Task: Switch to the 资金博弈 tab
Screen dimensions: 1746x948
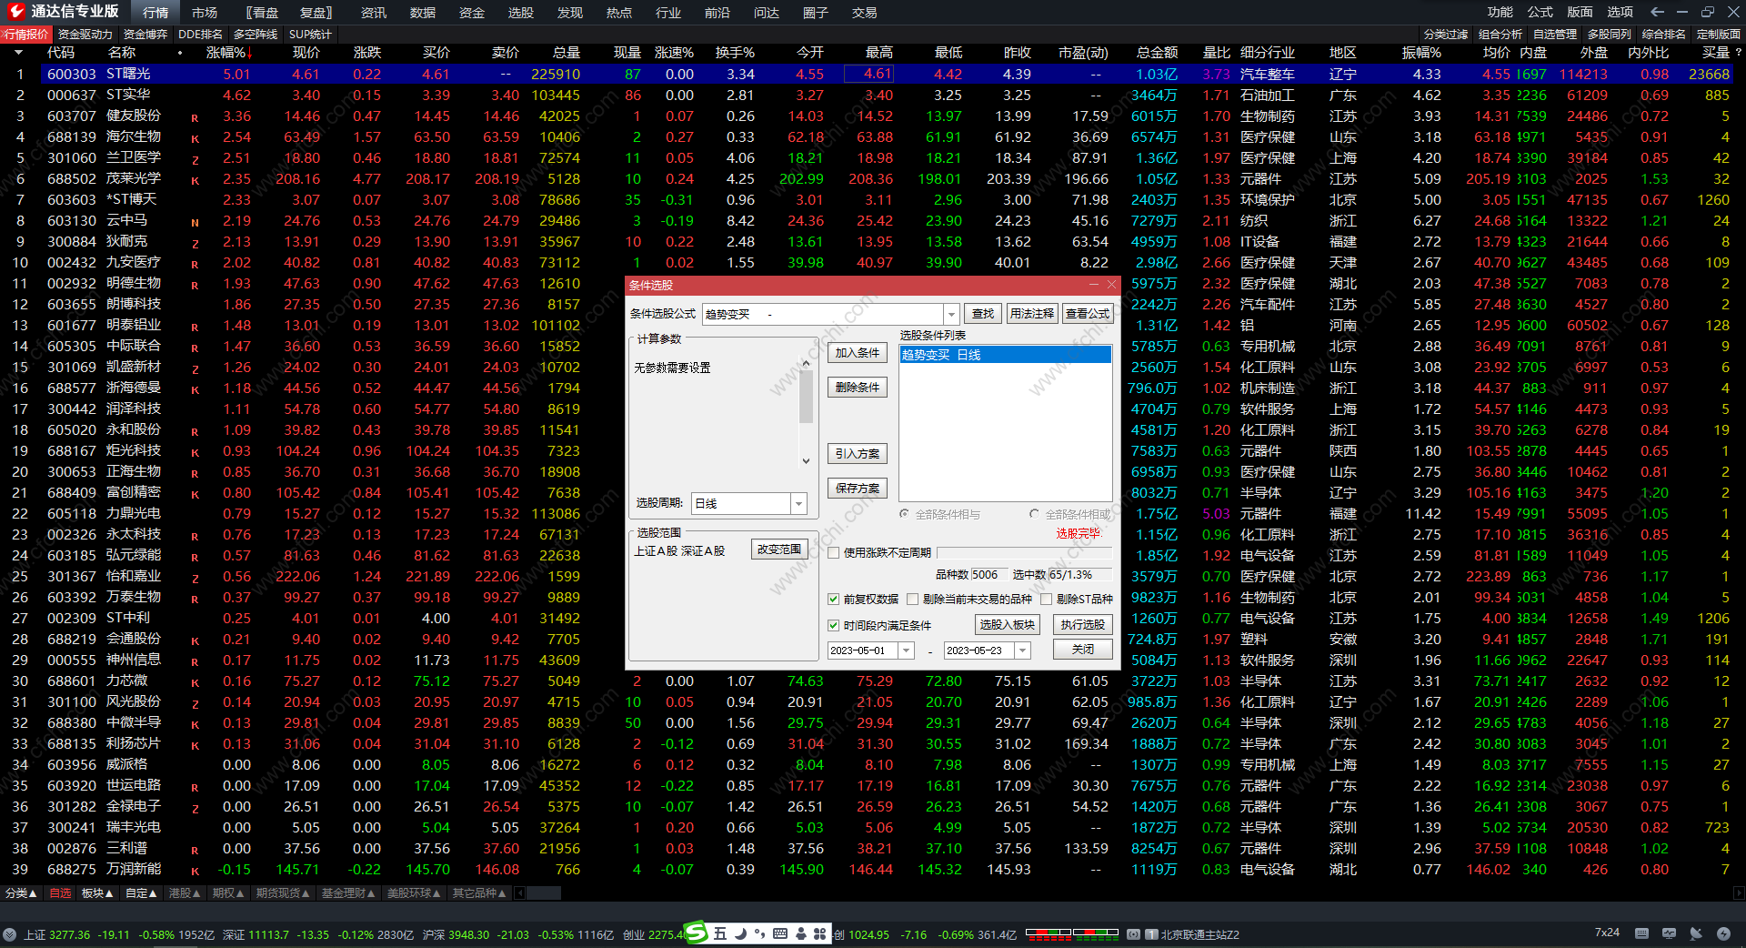Action: tap(145, 34)
